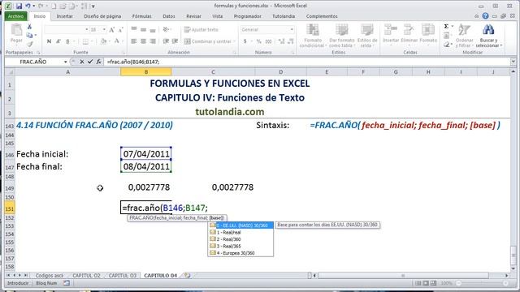Open the General number format dropdown
520x292 pixels.
coord(292,30)
